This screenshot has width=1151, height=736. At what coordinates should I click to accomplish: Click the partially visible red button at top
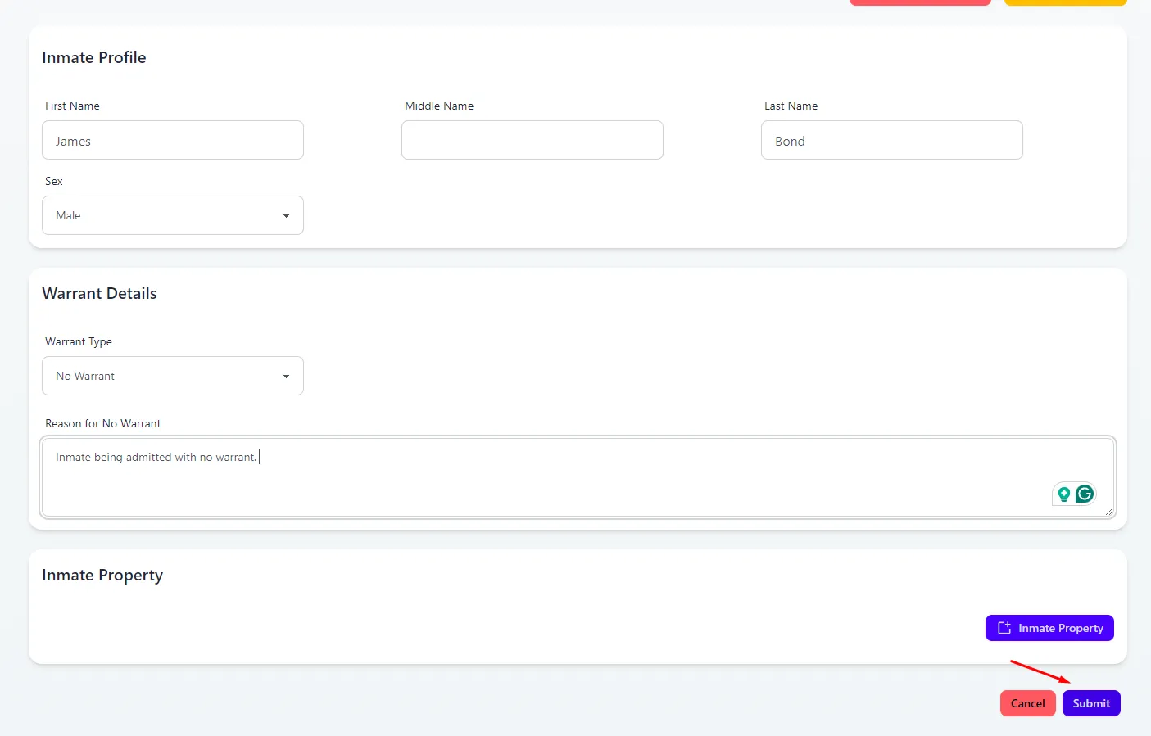point(919,2)
